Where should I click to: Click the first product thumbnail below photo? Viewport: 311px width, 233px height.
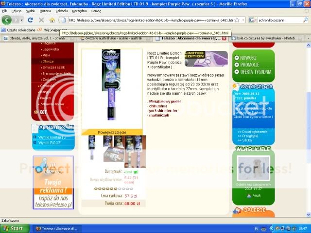(x=92, y=148)
